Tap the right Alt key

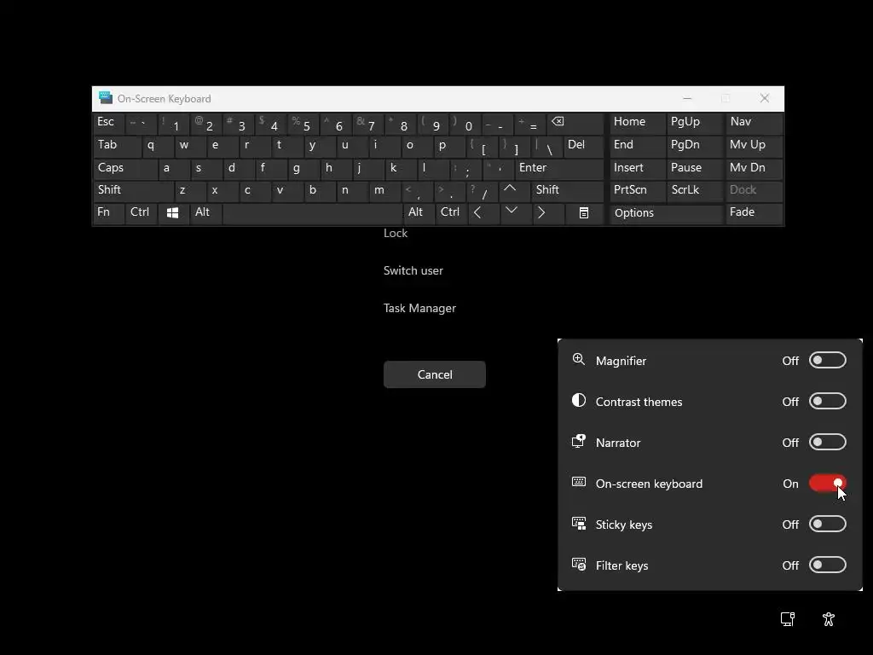[418, 212]
